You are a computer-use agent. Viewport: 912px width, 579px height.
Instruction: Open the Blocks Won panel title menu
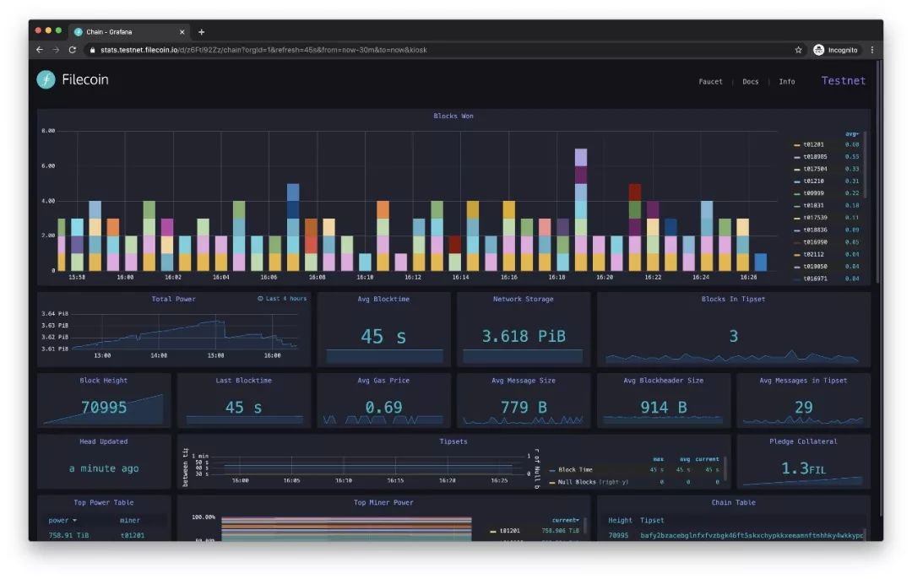(453, 116)
